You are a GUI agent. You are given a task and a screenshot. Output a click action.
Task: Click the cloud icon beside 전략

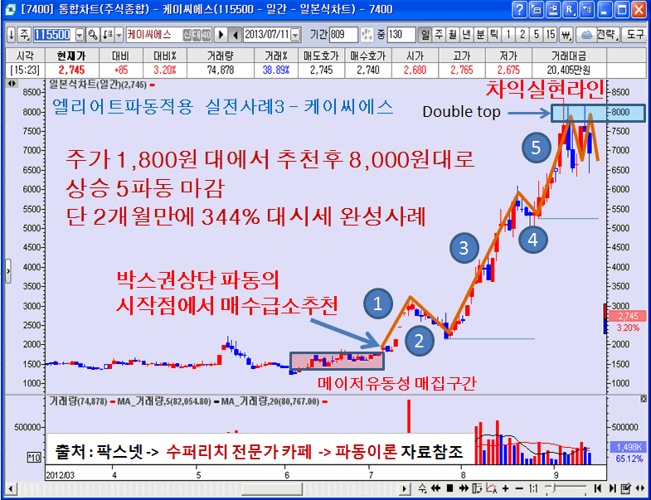click(586, 35)
